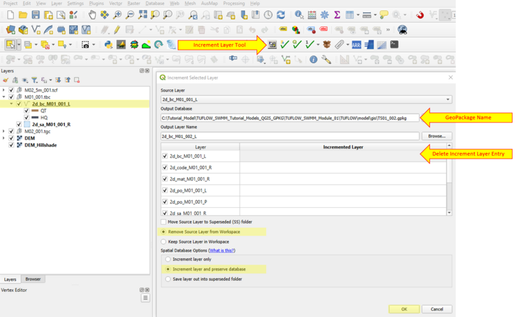Collapse the M01_001.tbc layer group
The width and height of the screenshot is (517, 317).
pyautogui.click(x=4, y=97)
